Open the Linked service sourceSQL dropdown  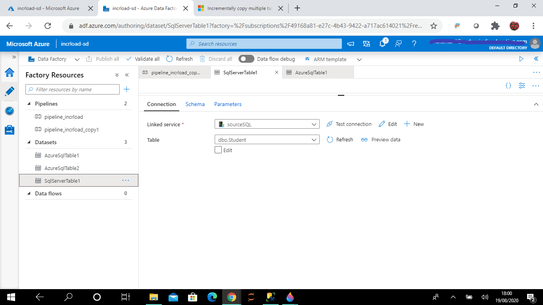click(267, 124)
